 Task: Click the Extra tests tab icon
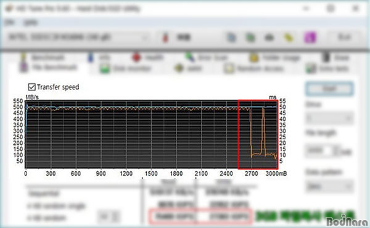pyautogui.click(x=310, y=68)
